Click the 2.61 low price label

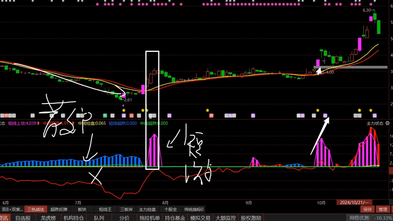click(x=128, y=100)
